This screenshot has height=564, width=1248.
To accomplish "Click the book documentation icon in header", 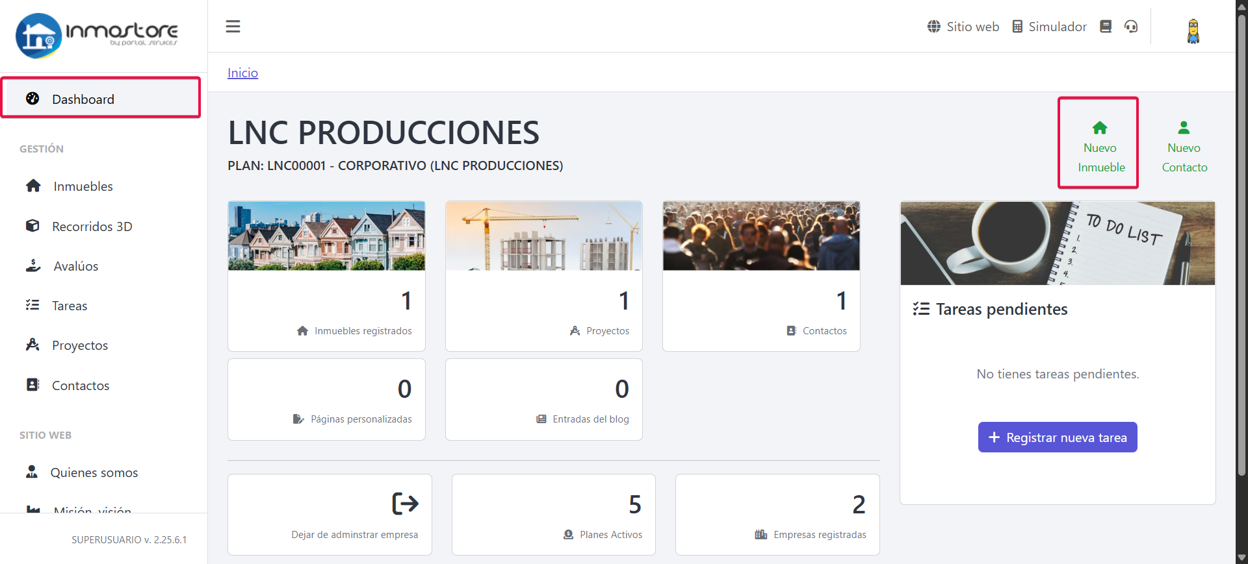I will [1106, 27].
